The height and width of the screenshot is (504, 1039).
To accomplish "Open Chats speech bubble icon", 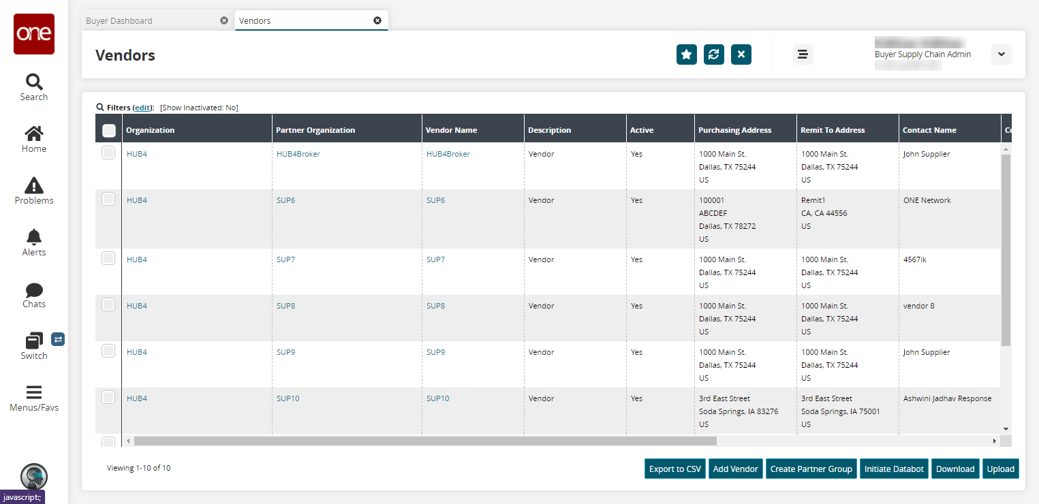I will pyautogui.click(x=33, y=289).
